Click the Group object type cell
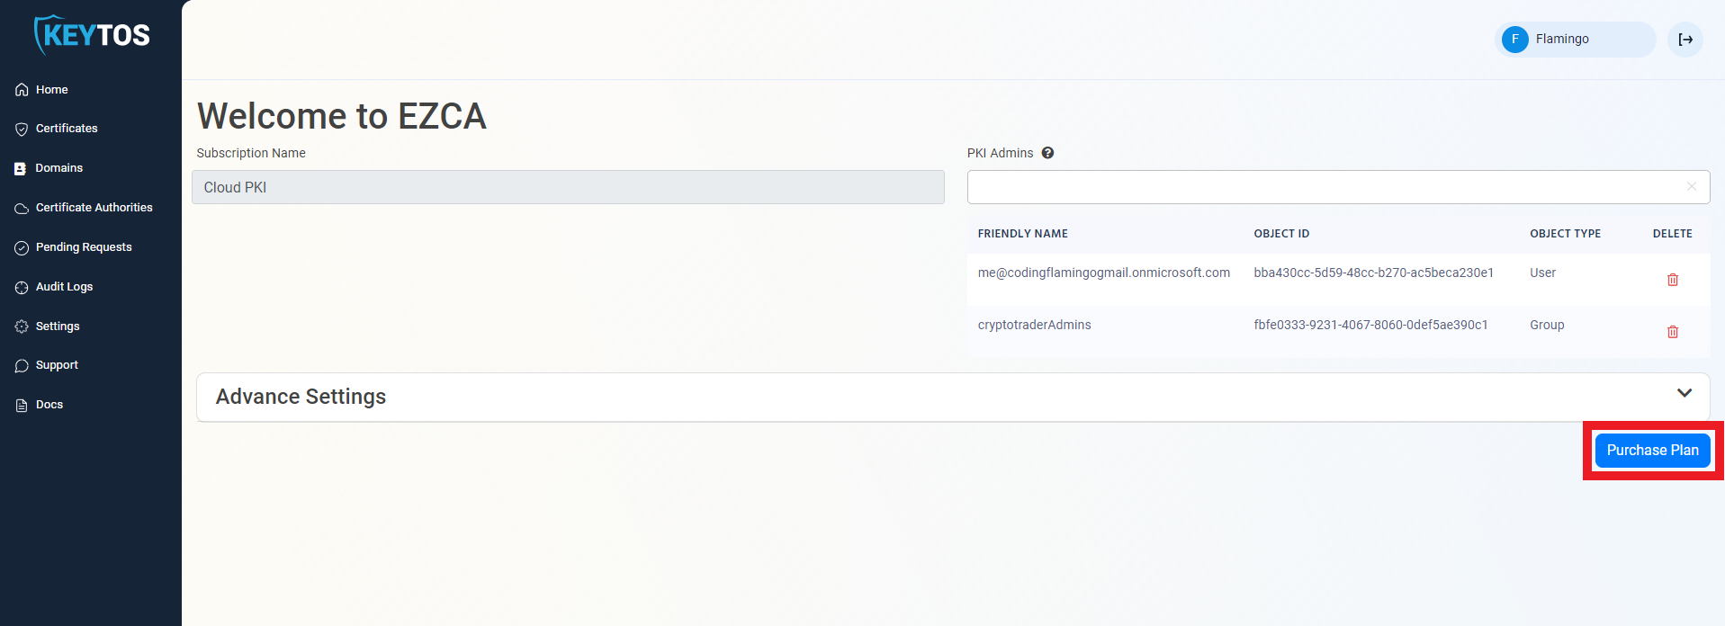Screen dimensions: 1725x626 (x=1547, y=325)
